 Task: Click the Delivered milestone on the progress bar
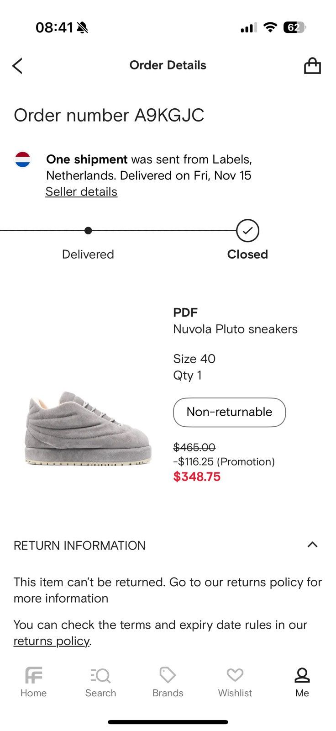[x=88, y=231]
